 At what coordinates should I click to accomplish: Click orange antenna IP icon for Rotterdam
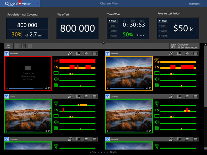(157, 61)
